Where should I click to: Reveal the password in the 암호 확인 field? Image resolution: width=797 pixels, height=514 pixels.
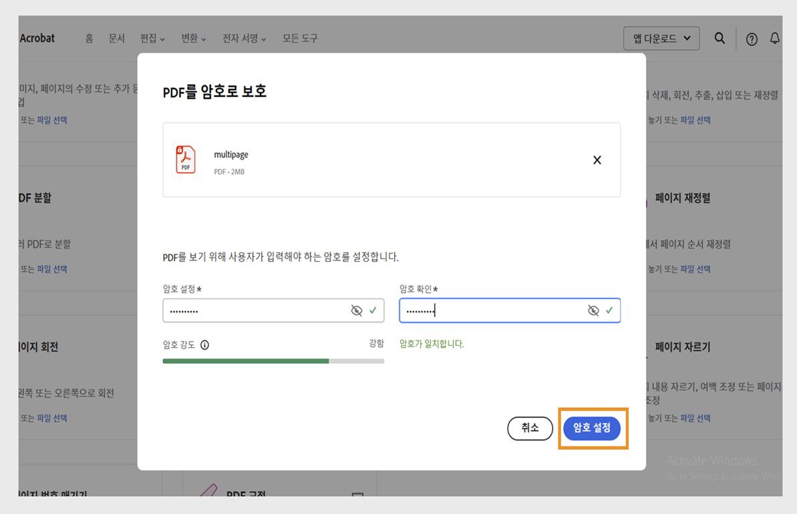[593, 310]
